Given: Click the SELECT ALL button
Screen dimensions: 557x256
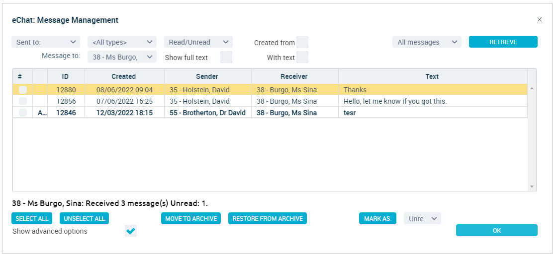Looking at the screenshot, I should pos(32,218).
